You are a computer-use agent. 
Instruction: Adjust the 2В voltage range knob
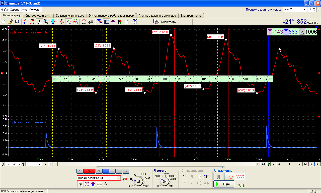139,181
